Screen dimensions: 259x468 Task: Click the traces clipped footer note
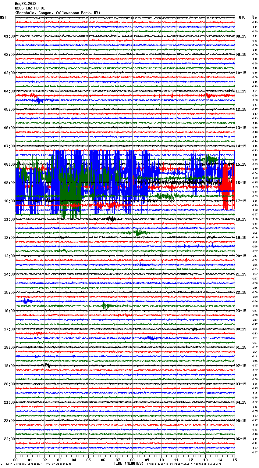[184, 464]
